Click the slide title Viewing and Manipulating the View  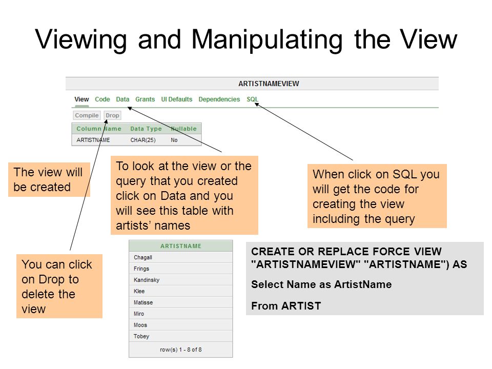246,39
